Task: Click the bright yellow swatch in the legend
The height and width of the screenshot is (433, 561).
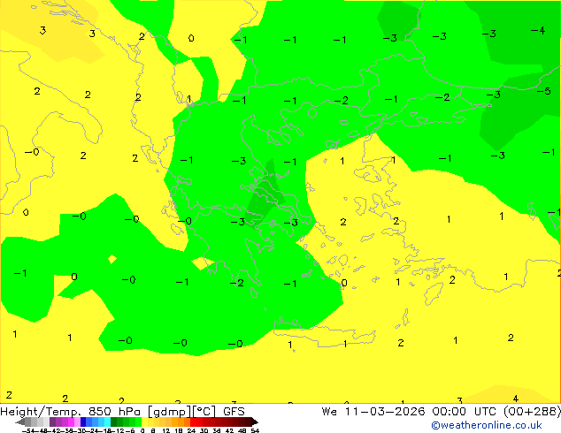Action: pyautogui.click(x=144, y=422)
